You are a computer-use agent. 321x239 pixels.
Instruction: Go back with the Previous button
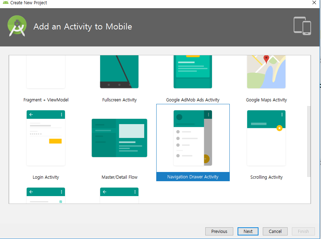point(219,231)
